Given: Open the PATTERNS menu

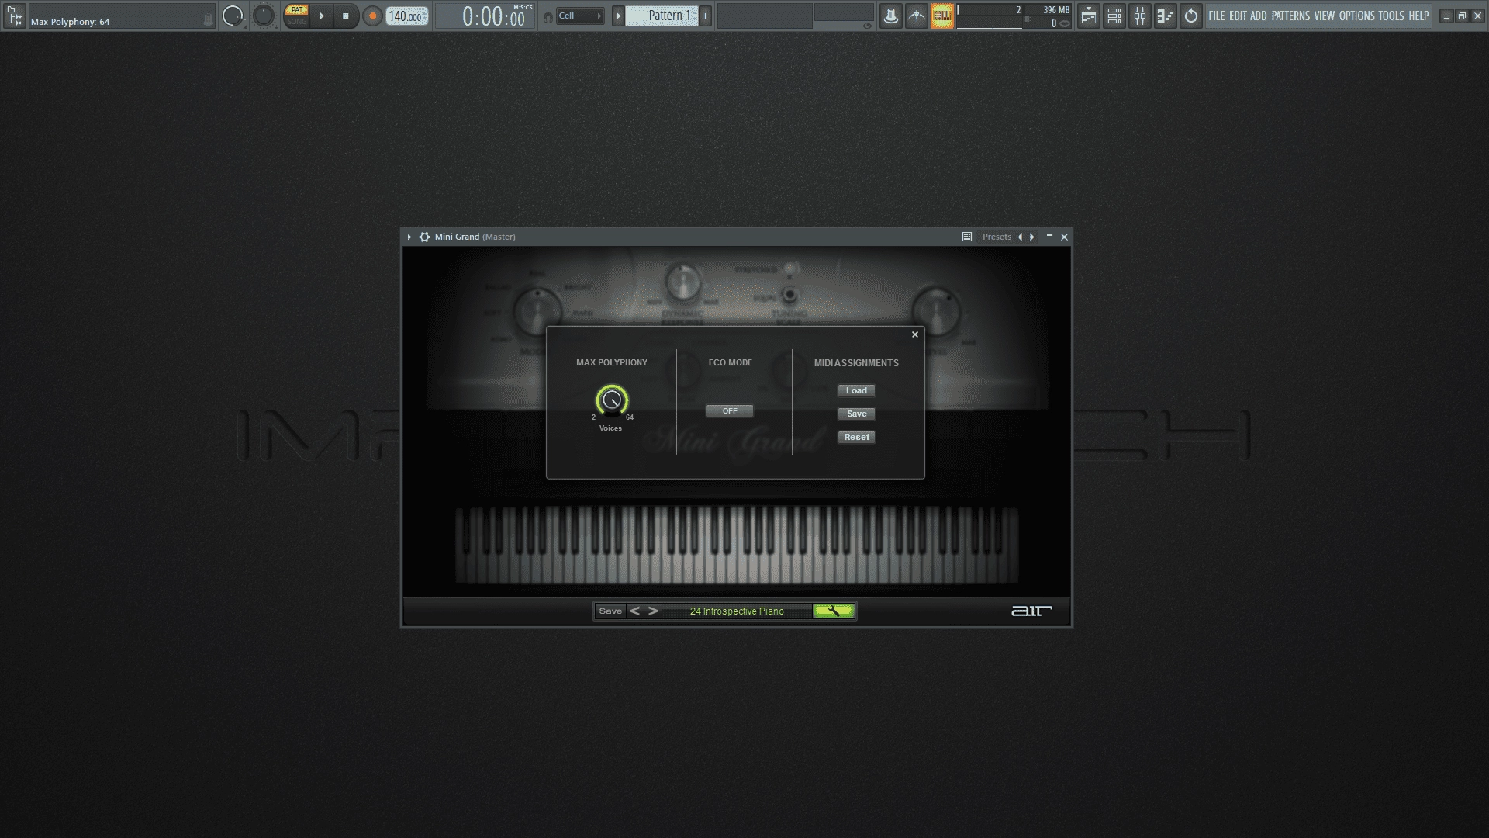Looking at the screenshot, I should 1290,16.
